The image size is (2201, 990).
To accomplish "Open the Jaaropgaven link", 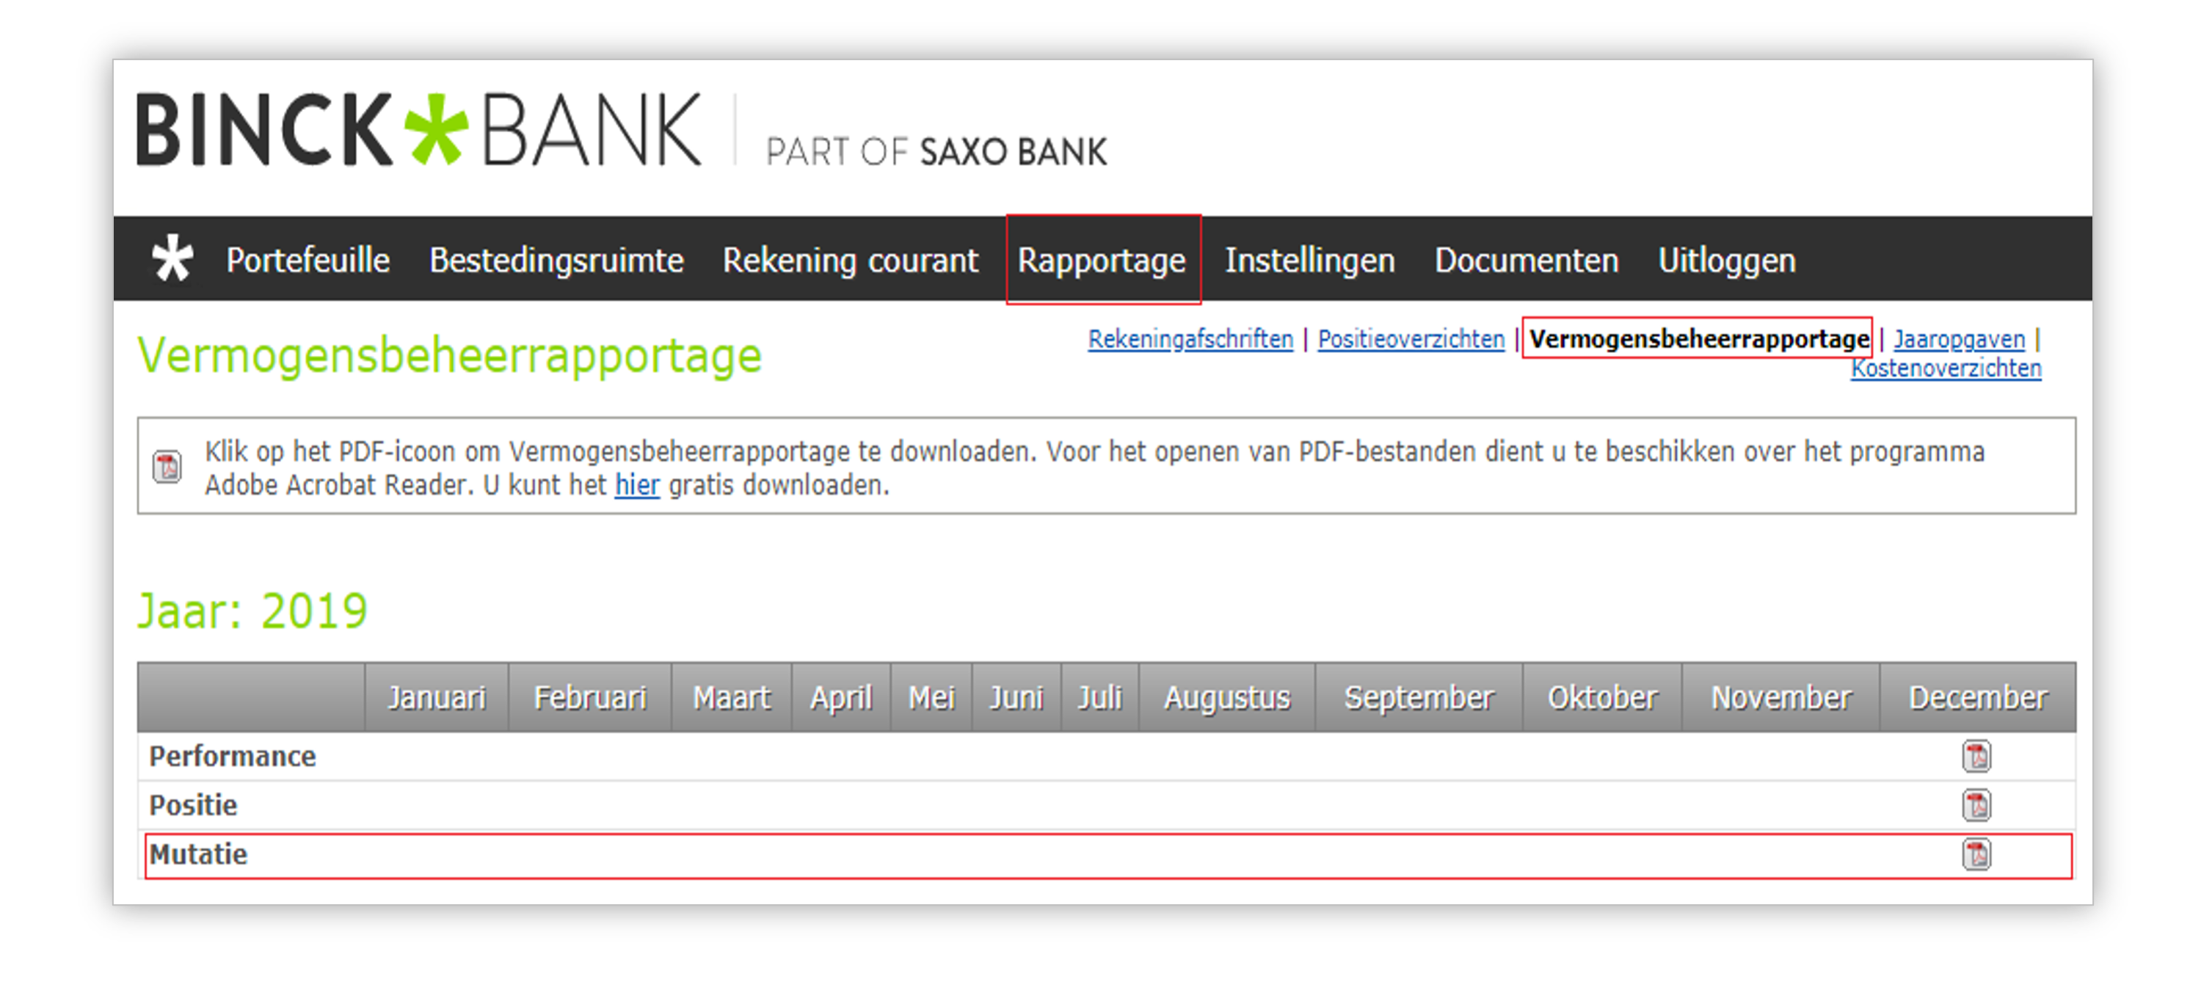I will 1958,339.
